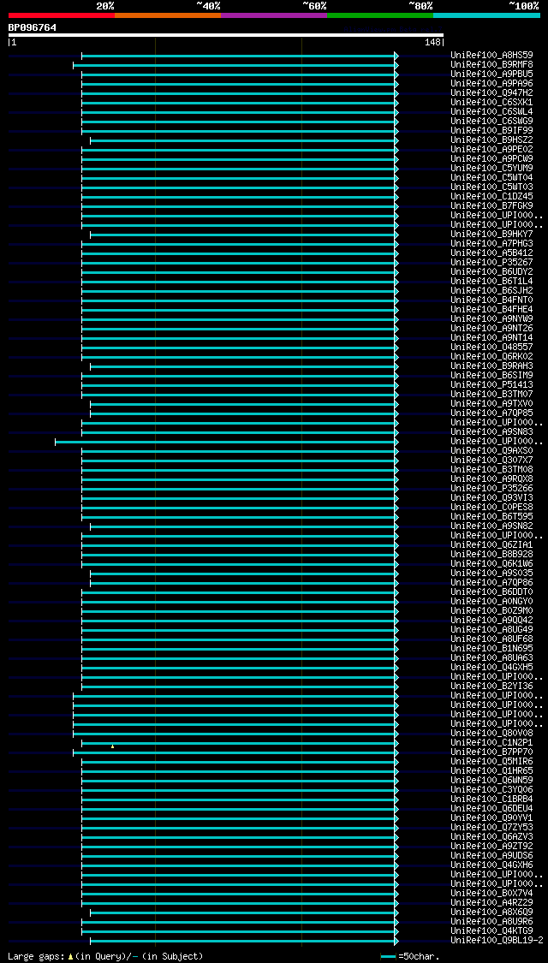Click the cyan ~100% legend segment
The width and height of the screenshot is (548, 963).
tap(486, 15)
